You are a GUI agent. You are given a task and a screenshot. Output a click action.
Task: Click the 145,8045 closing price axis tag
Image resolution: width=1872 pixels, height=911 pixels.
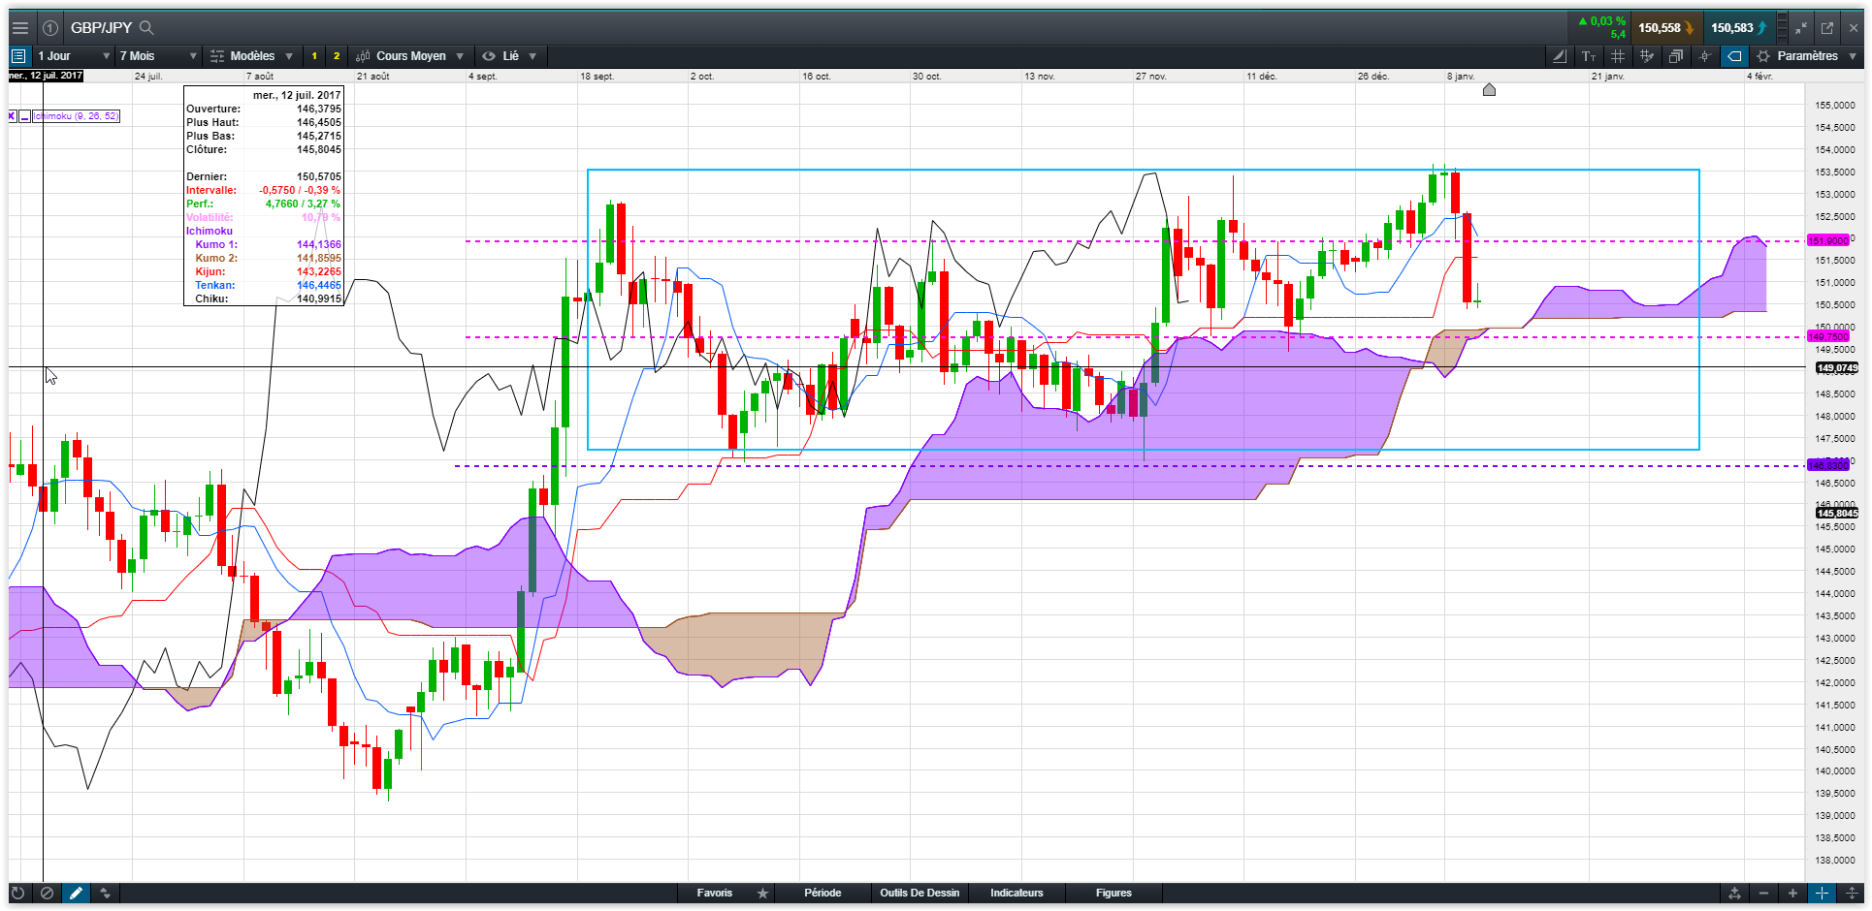click(1837, 514)
